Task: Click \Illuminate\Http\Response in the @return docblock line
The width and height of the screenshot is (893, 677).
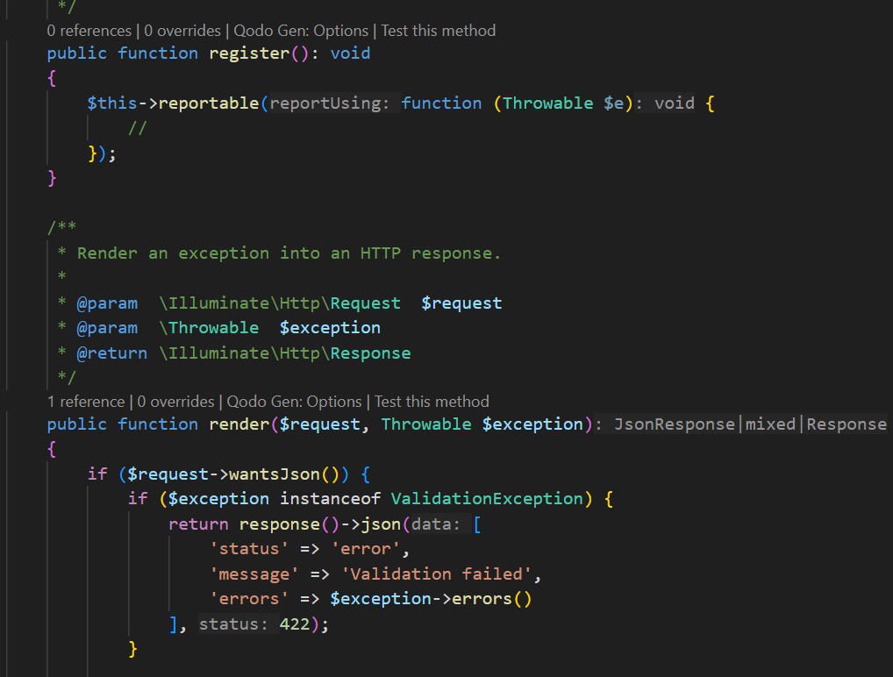Action: [284, 353]
